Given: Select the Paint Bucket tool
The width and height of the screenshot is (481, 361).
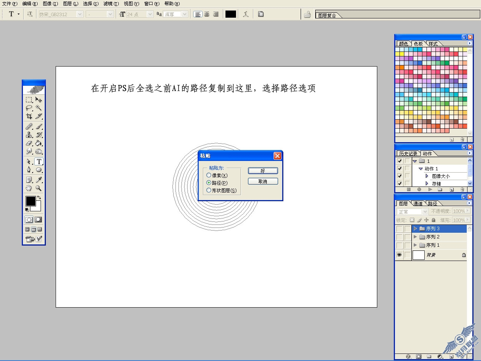Looking at the screenshot, I should (x=38, y=143).
